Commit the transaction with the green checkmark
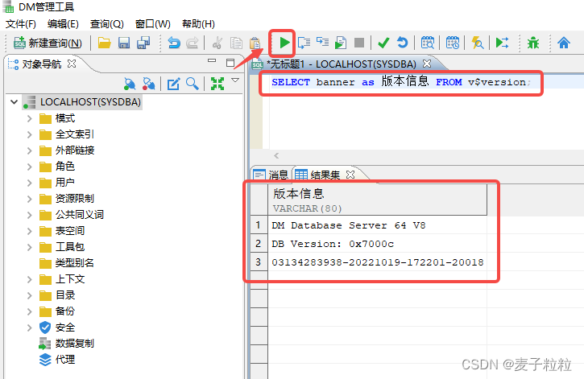Image resolution: width=584 pixels, height=379 pixels. click(383, 43)
